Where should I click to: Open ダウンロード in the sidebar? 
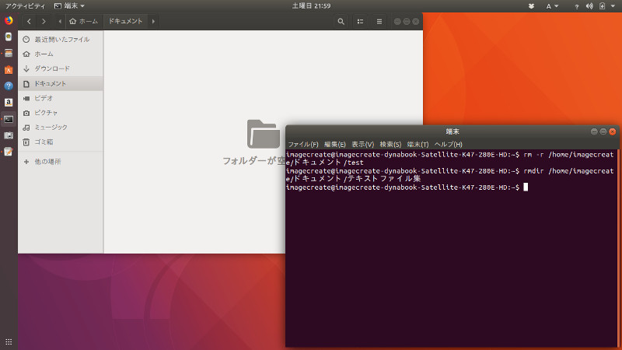(x=61, y=68)
